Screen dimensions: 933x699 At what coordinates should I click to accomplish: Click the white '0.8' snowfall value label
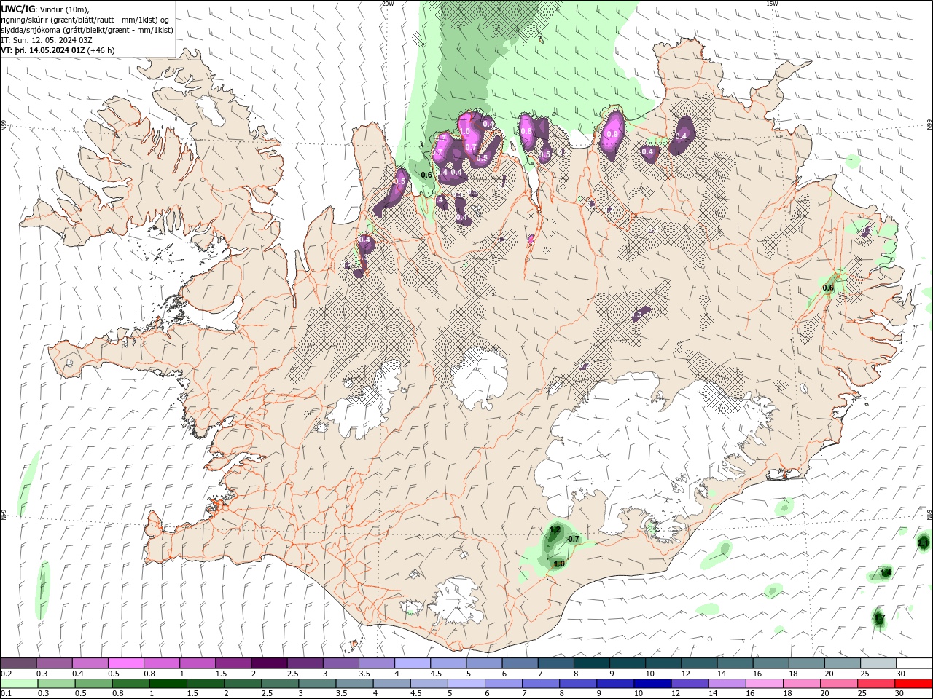[526, 131]
